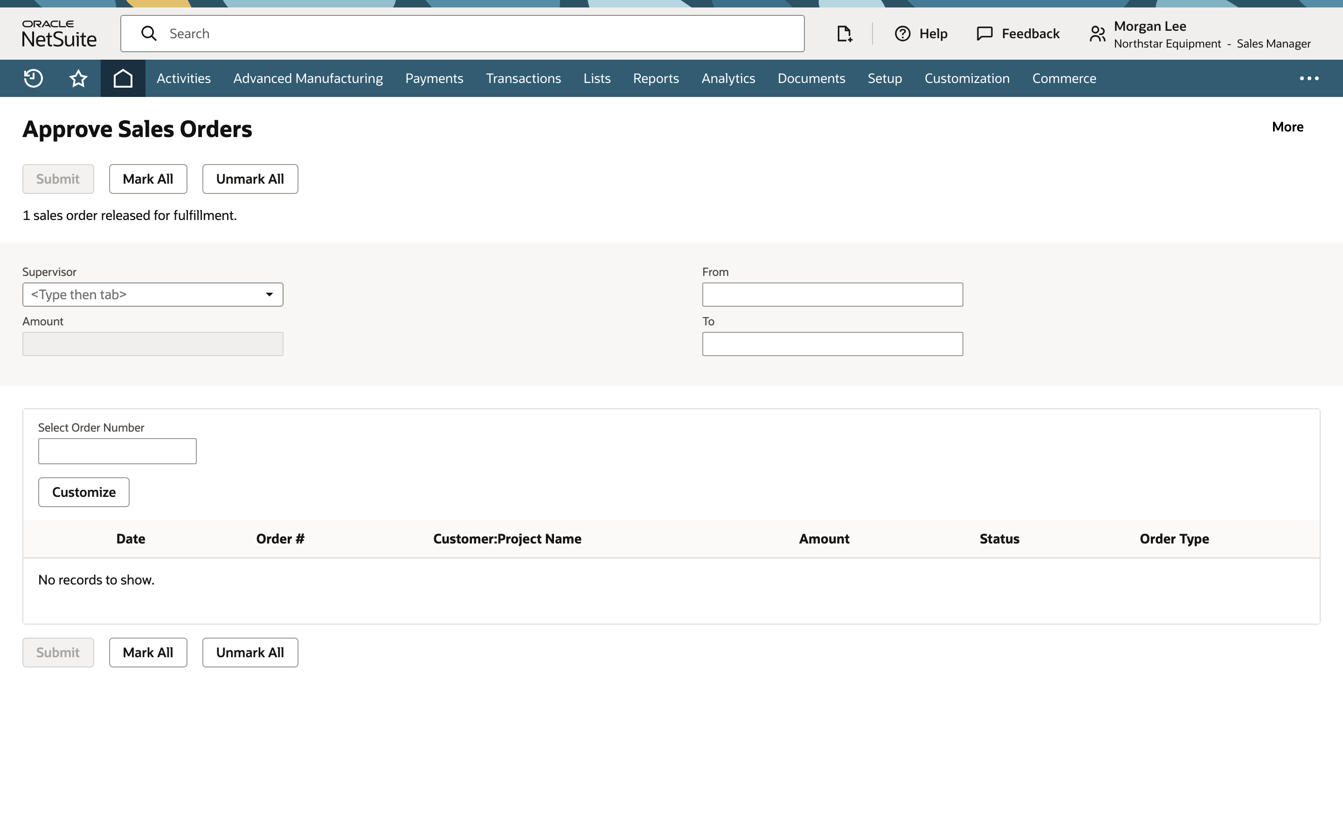Image resolution: width=1343 pixels, height=839 pixels.
Task: Go to the Home dashboard icon
Action: (x=123, y=78)
